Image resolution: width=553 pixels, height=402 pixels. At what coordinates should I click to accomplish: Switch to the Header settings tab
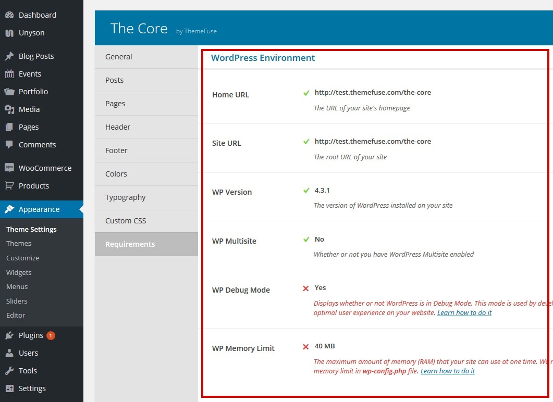coord(146,127)
